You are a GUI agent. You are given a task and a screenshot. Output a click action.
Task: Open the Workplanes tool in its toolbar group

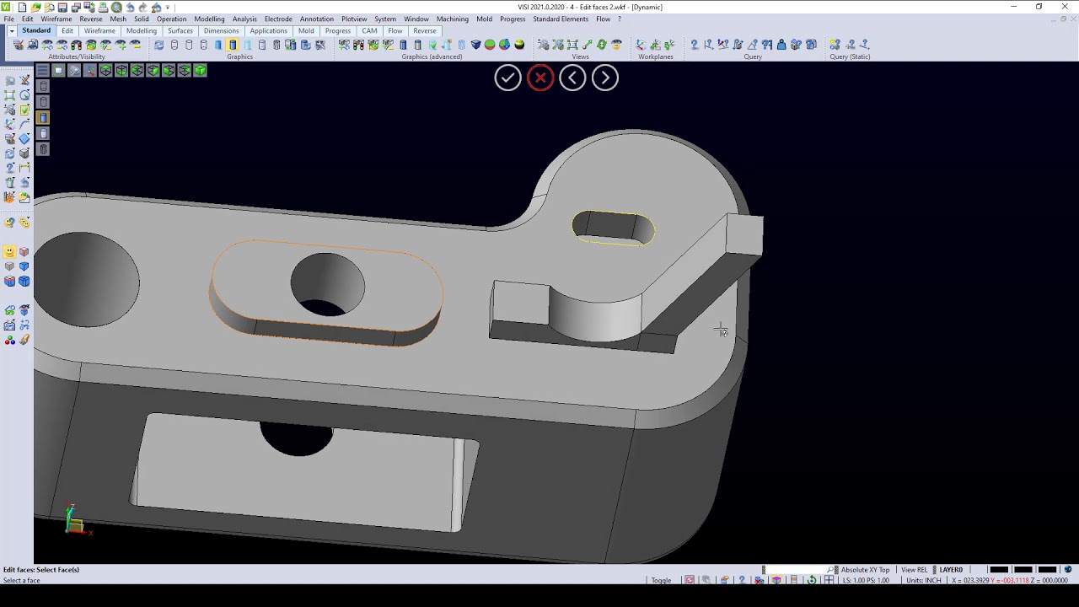tap(641, 46)
